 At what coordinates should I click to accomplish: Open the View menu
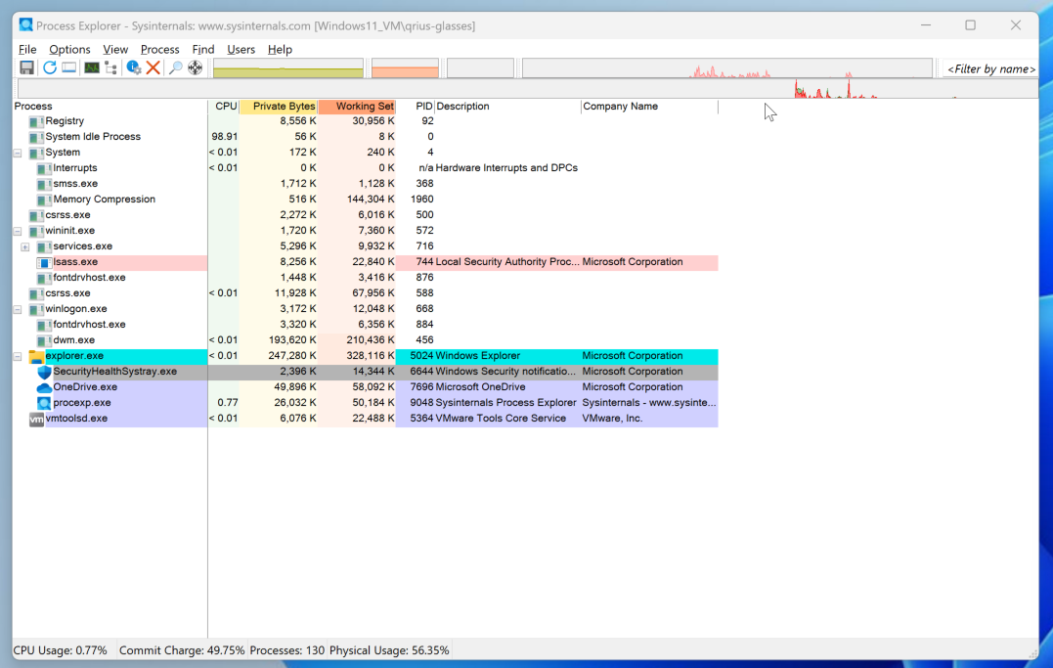pyautogui.click(x=114, y=49)
